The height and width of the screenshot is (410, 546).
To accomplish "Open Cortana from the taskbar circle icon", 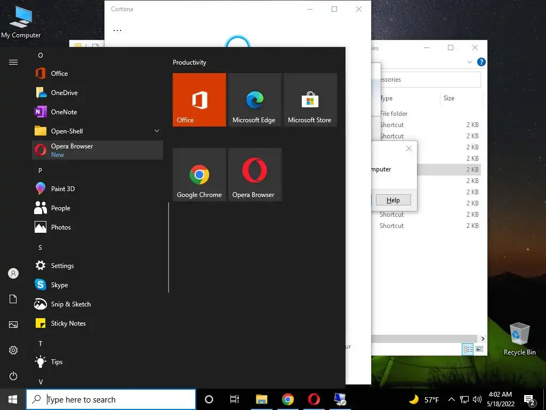I will point(209,399).
